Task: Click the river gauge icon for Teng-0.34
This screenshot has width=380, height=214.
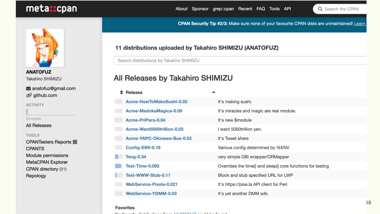Action: [x=119, y=157]
